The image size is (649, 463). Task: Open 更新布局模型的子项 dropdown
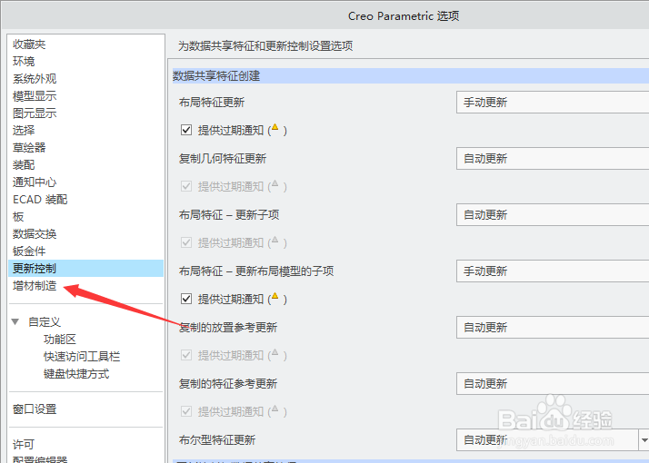(553, 271)
